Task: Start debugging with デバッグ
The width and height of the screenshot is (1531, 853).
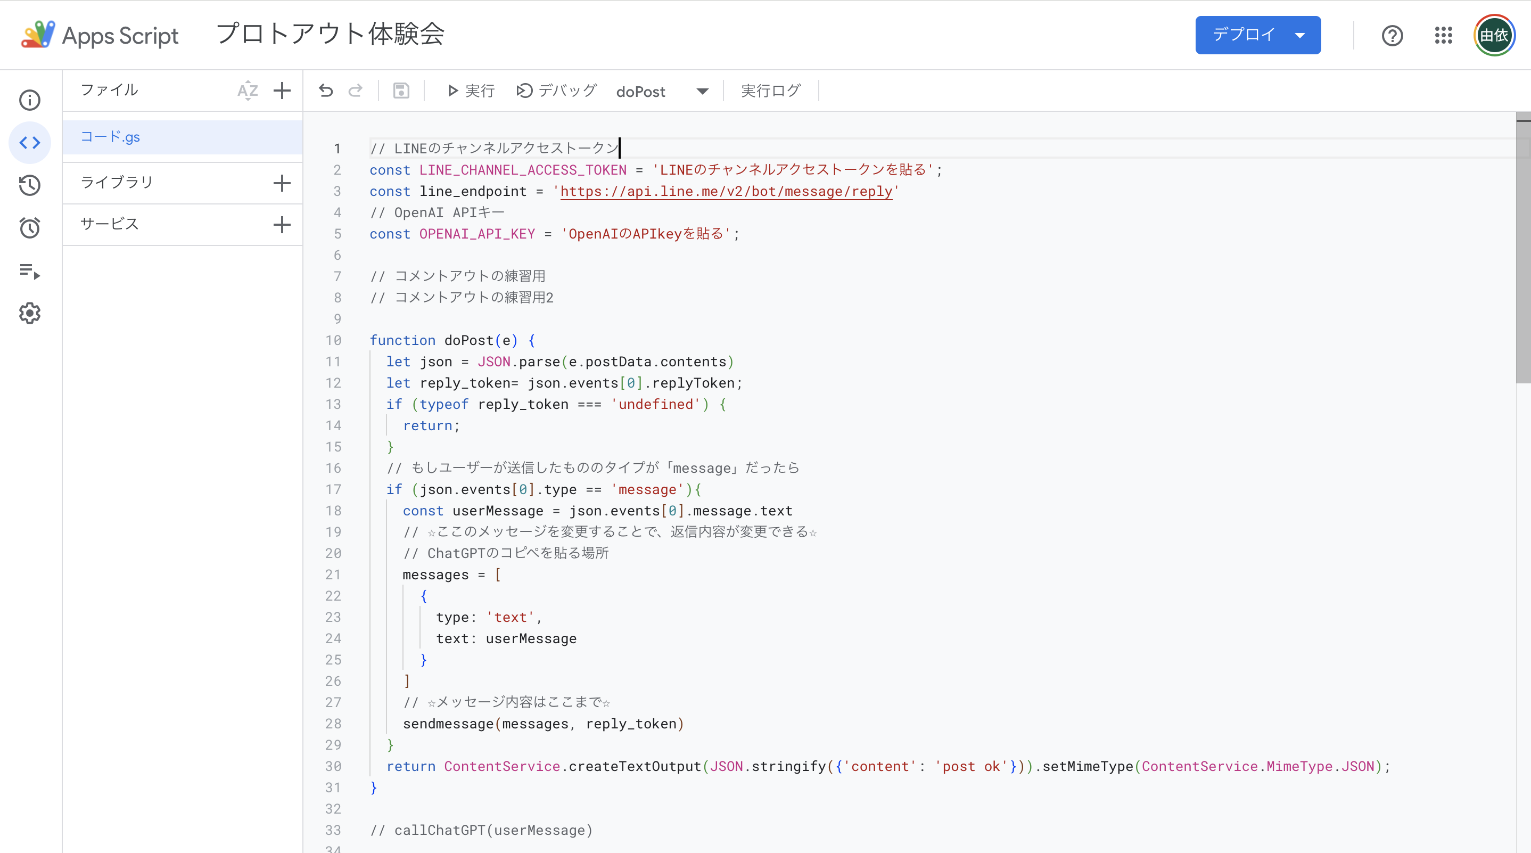Action: 555,91
